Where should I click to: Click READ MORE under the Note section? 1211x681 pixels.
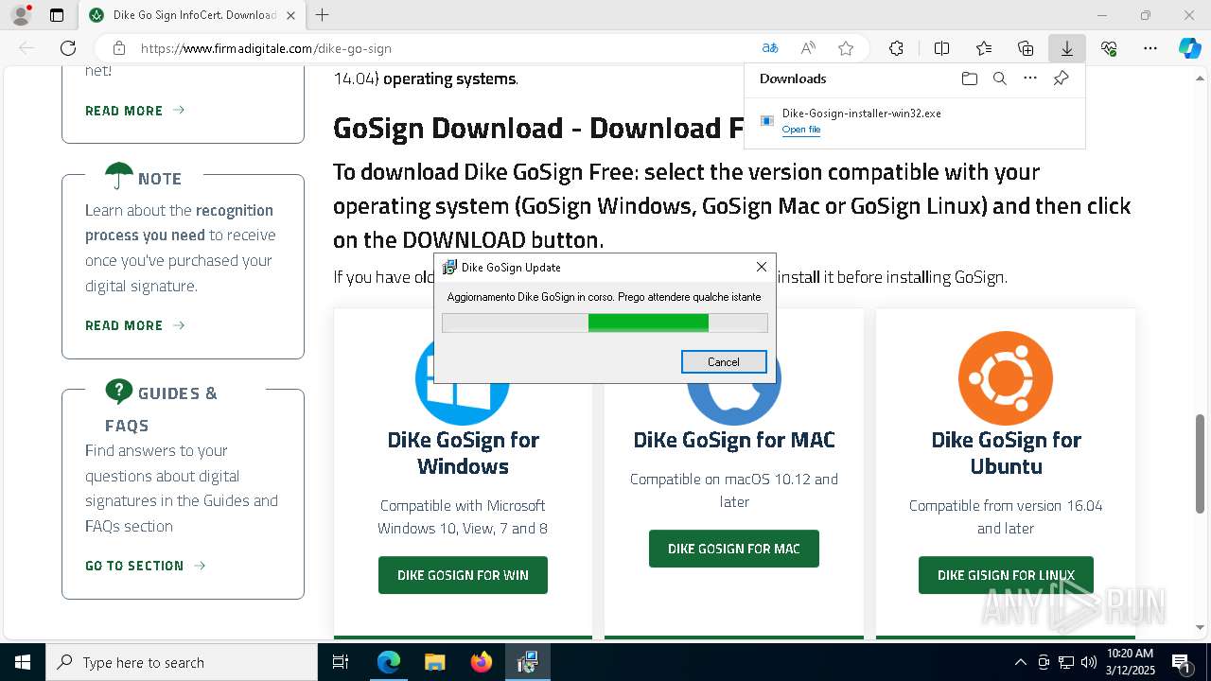[x=134, y=325]
